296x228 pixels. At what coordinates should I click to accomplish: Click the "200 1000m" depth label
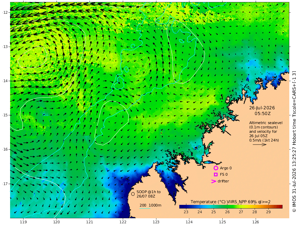150,205
